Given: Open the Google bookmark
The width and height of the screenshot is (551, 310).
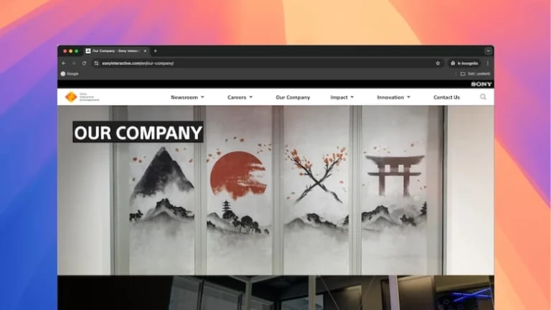Looking at the screenshot, I should coord(70,74).
